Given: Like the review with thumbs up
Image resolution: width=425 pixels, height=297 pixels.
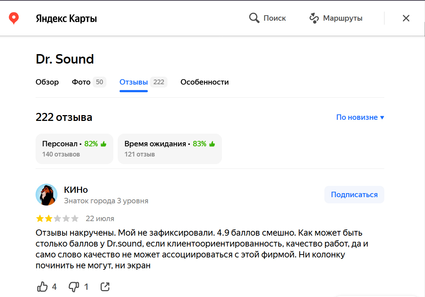Looking at the screenshot, I should coord(42,287).
